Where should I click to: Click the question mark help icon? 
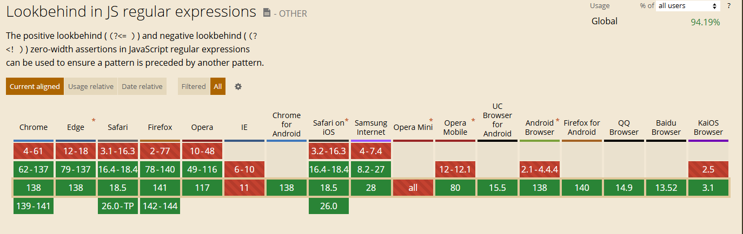pos(729,6)
